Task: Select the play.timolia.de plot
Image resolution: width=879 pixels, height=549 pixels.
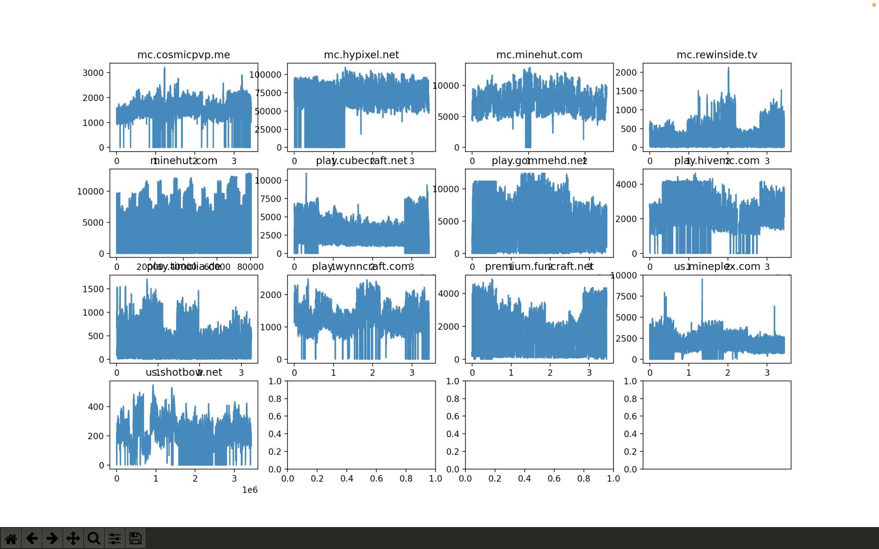Action: [x=184, y=319]
